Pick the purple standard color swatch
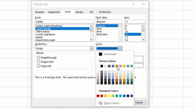The height and width of the screenshot is (109, 195). 132,96
